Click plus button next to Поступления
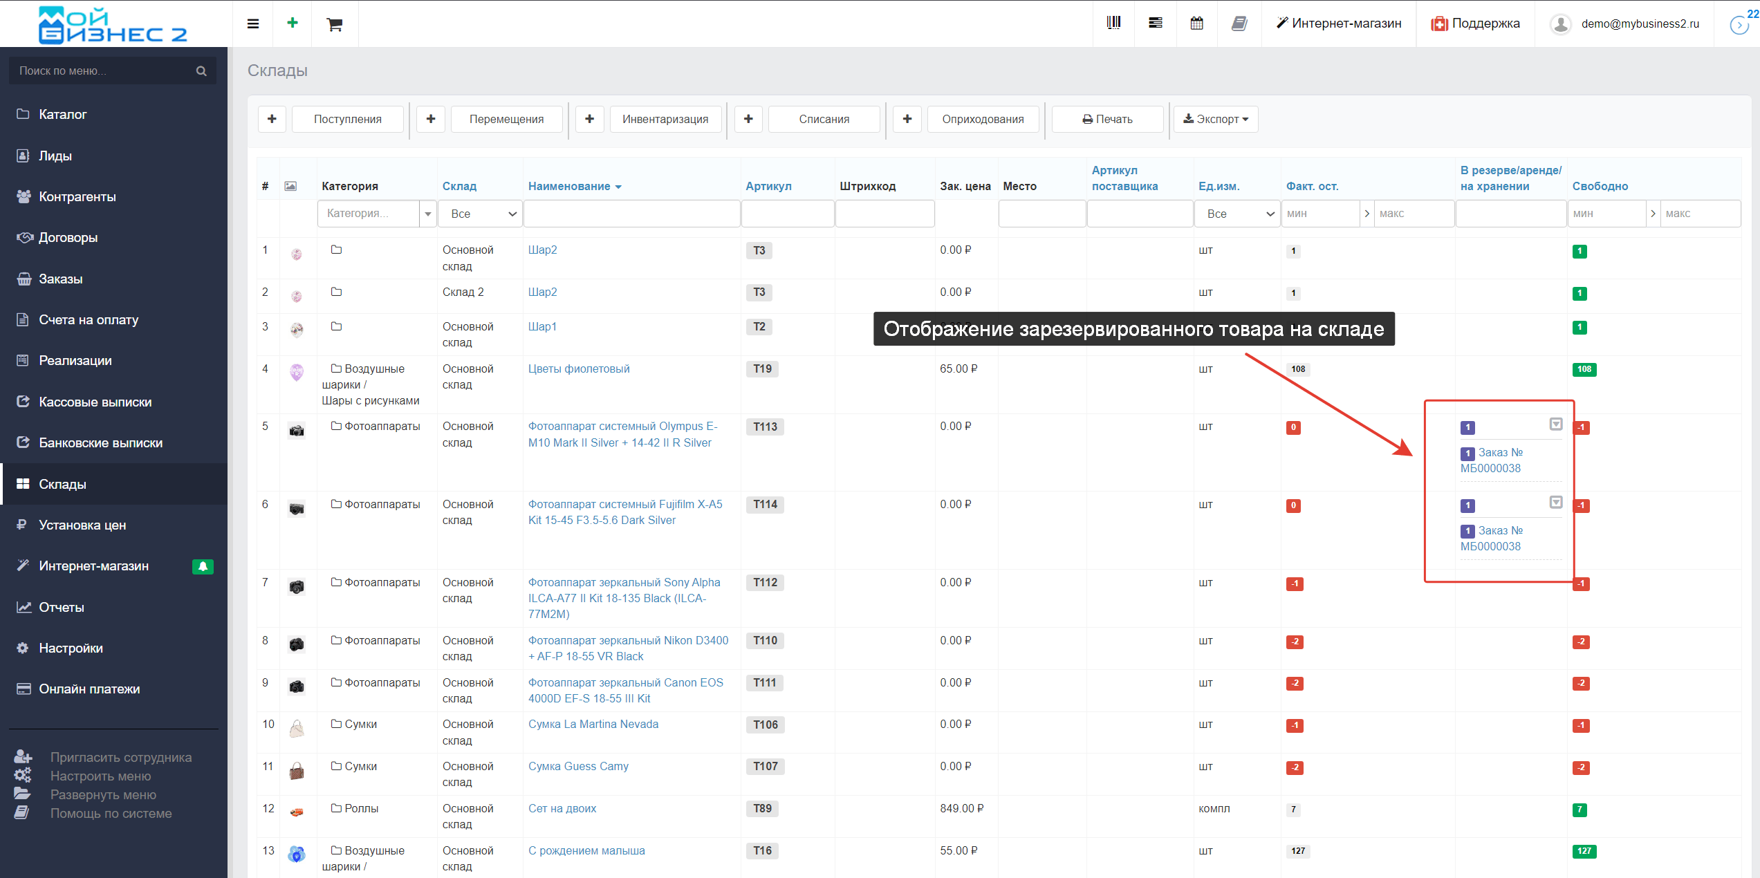1760x878 pixels. [272, 119]
